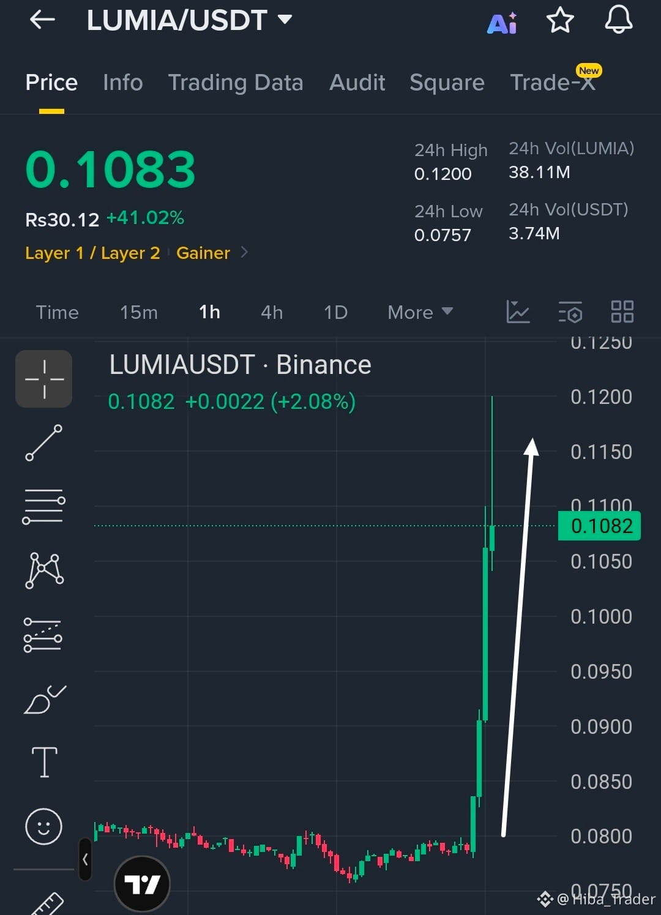The width and height of the screenshot is (661, 915).
Task: Tap the 0.0800 price axis label
Action: [x=601, y=836]
